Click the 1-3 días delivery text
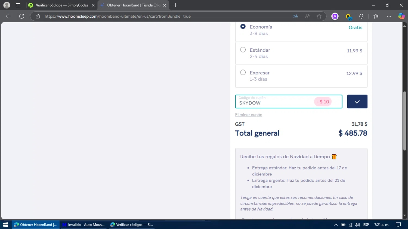 (x=258, y=79)
